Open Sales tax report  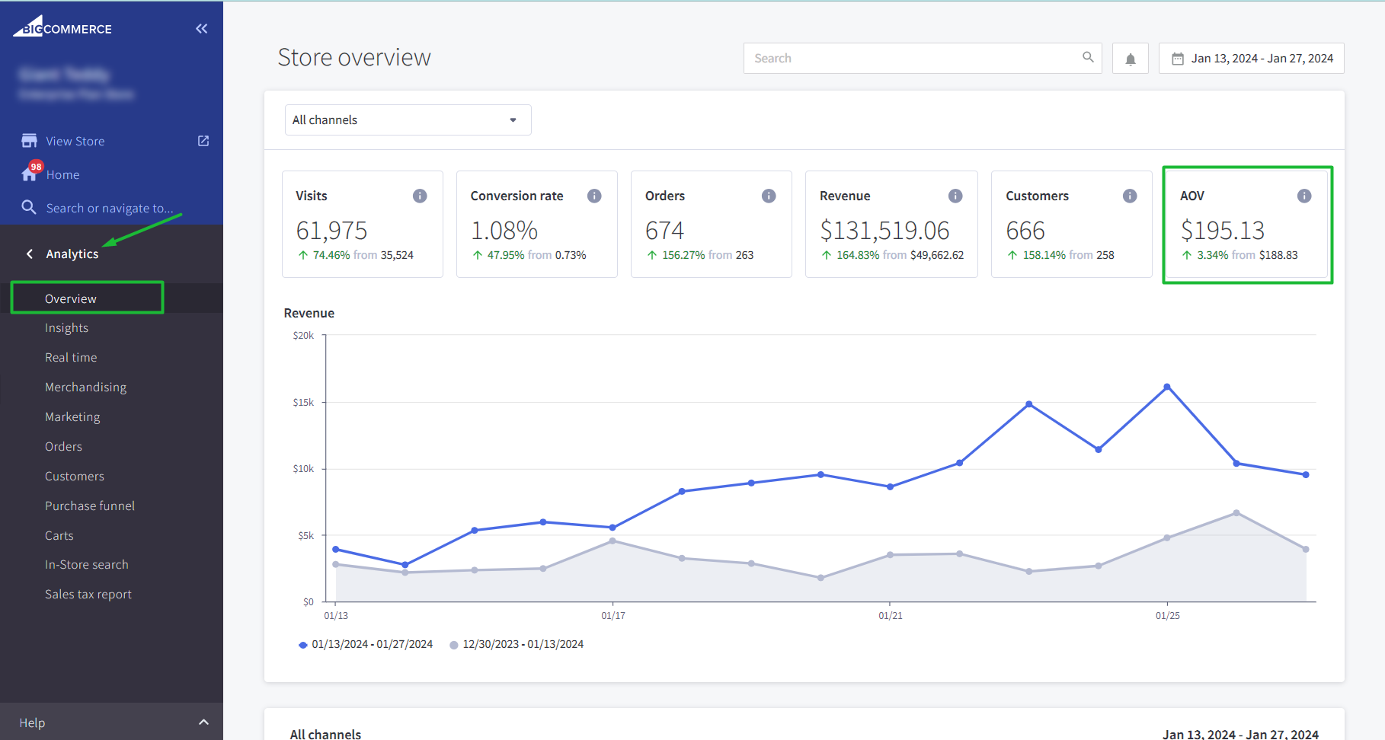pos(88,594)
